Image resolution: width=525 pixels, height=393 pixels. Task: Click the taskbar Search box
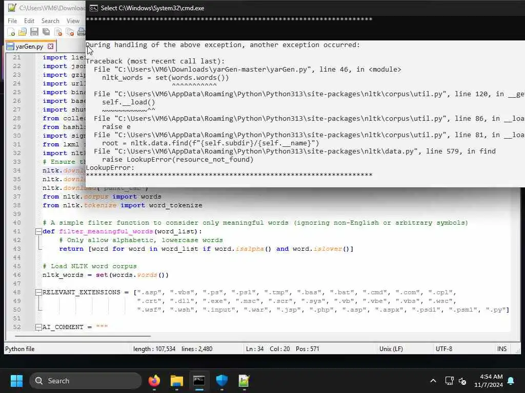click(x=86, y=381)
